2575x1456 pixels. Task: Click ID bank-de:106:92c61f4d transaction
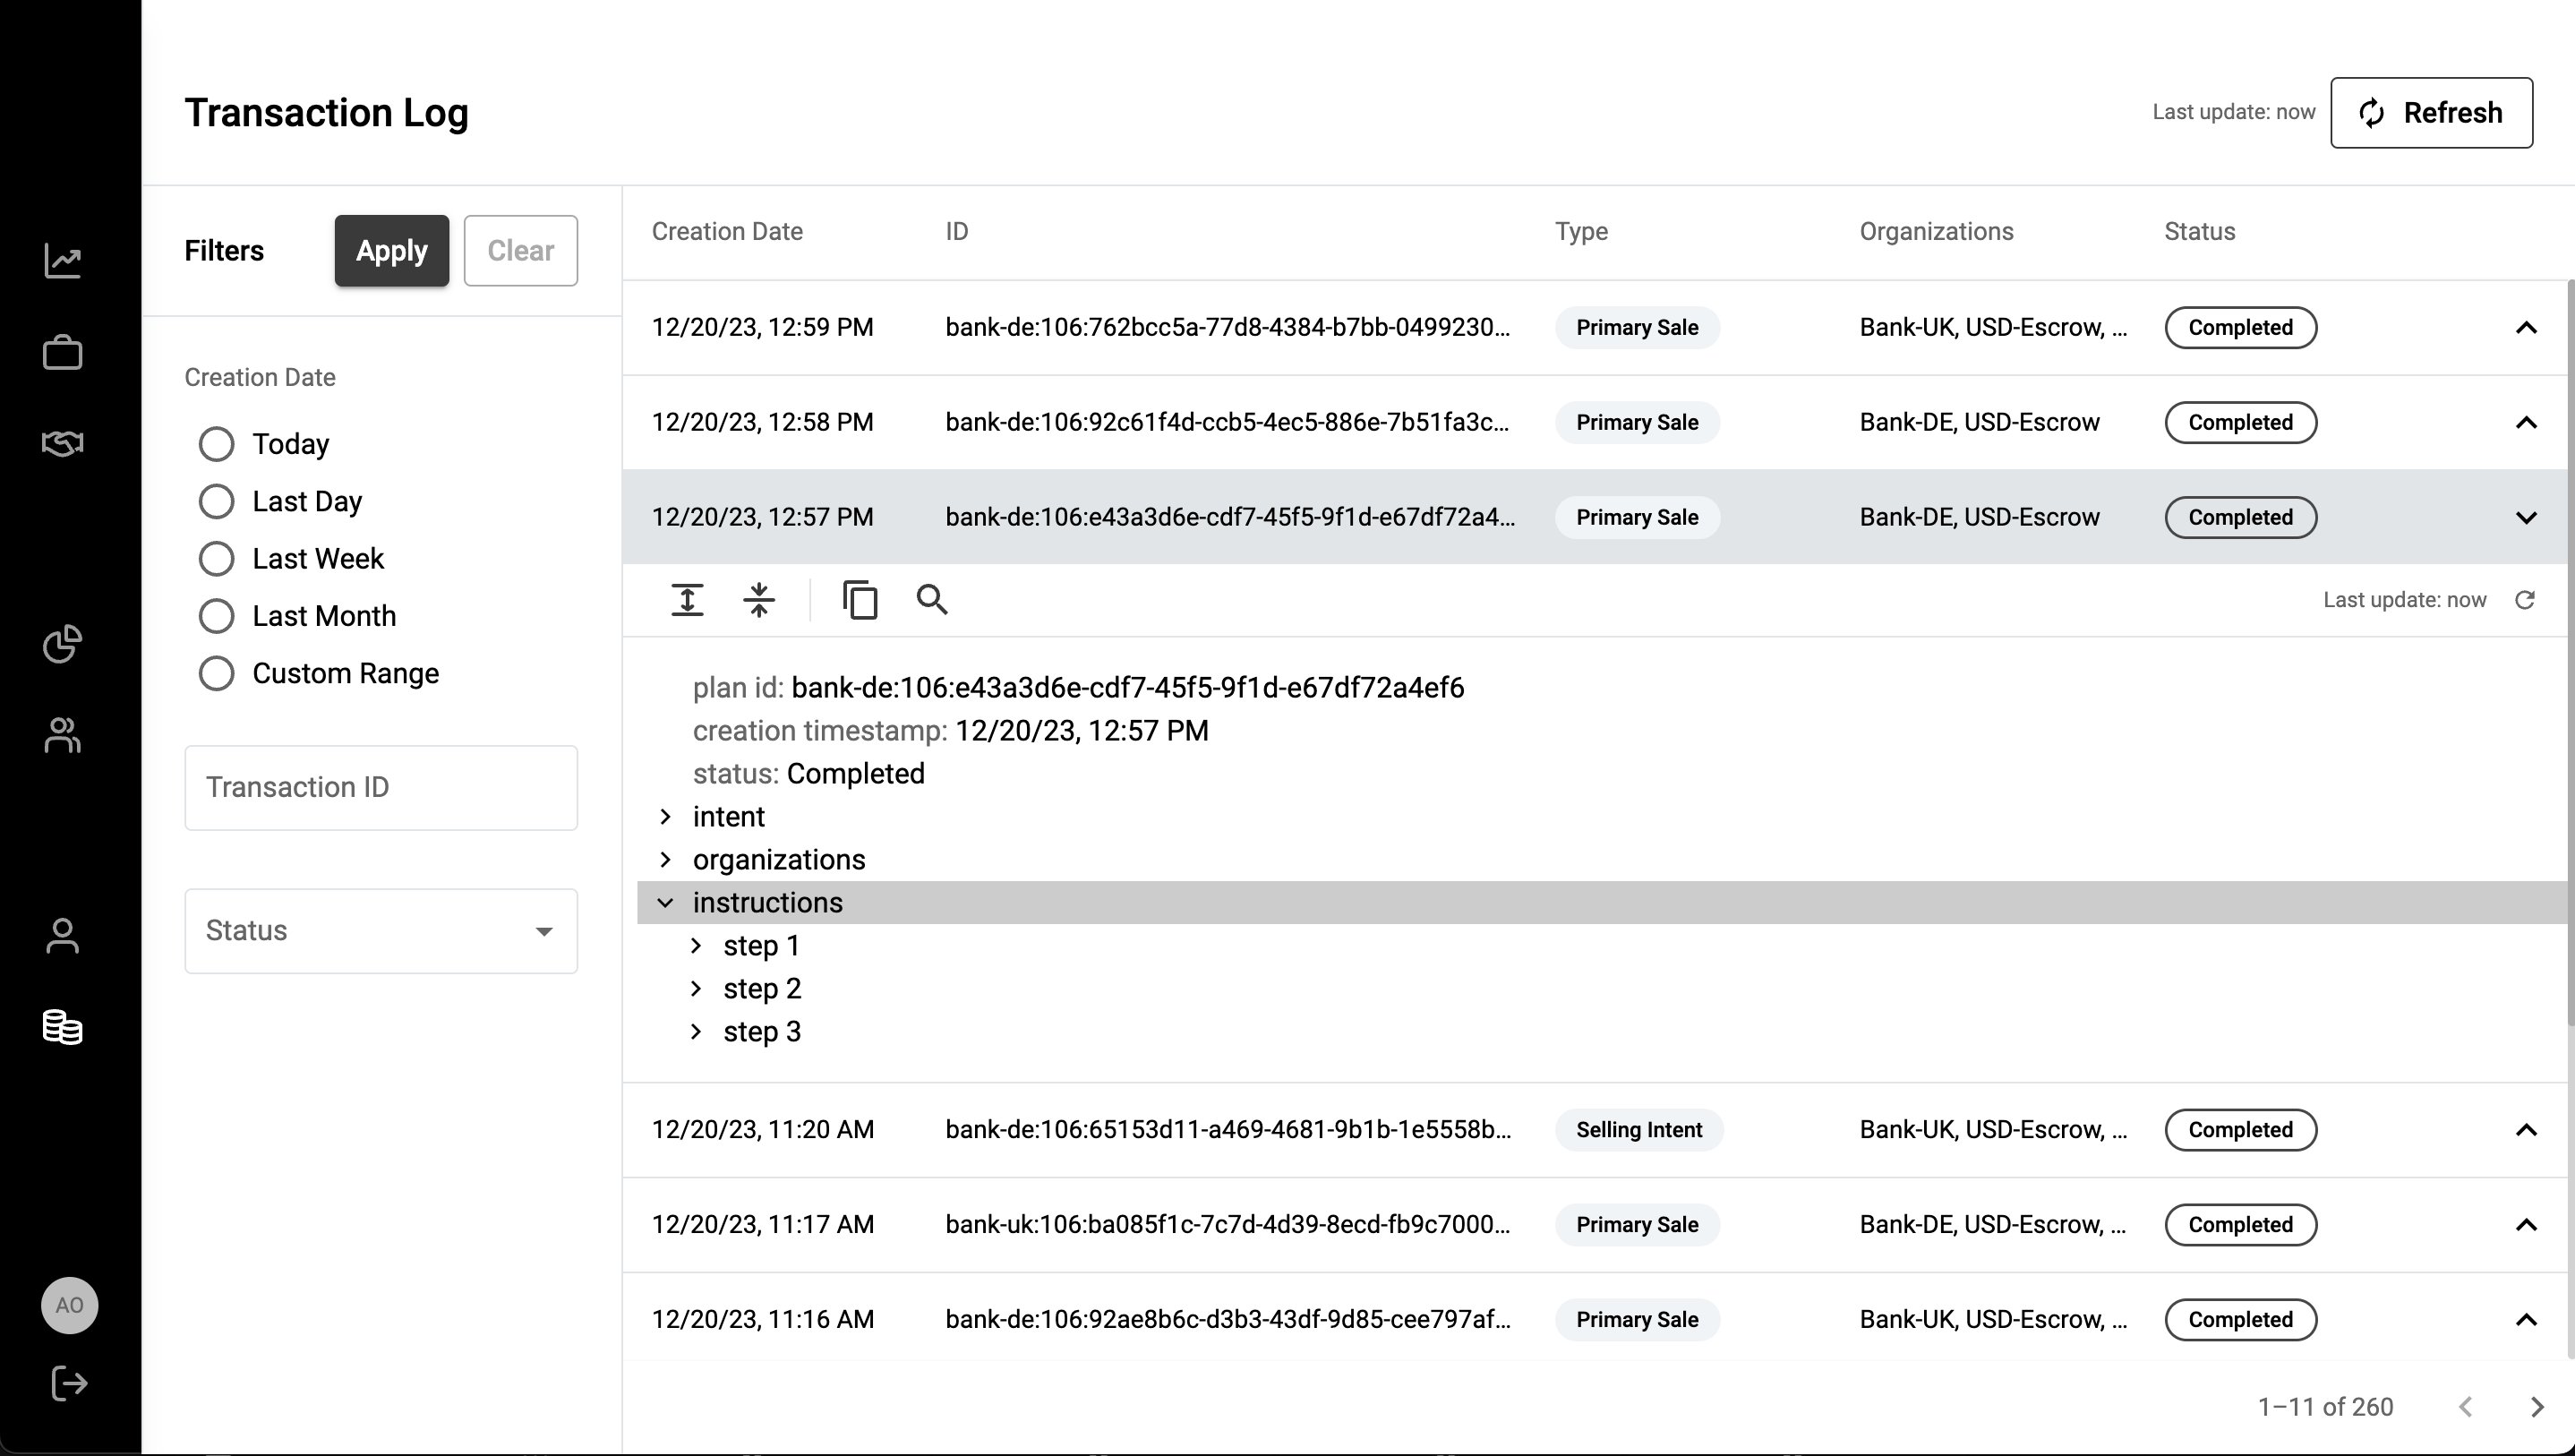(x=1228, y=423)
